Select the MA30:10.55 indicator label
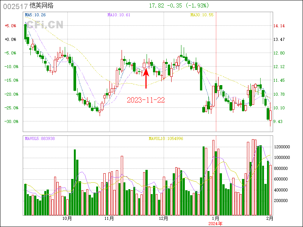This screenshot has width=303, height=227. pos(202,15)
